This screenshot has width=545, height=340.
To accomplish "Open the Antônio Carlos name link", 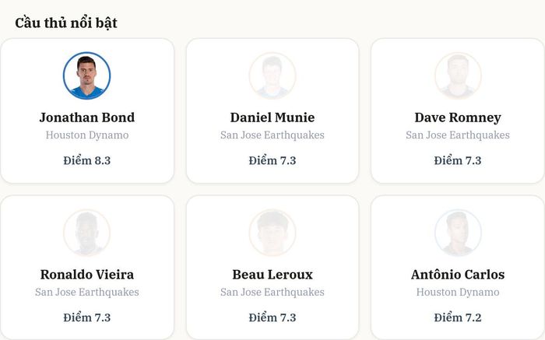I will point(458,275).
